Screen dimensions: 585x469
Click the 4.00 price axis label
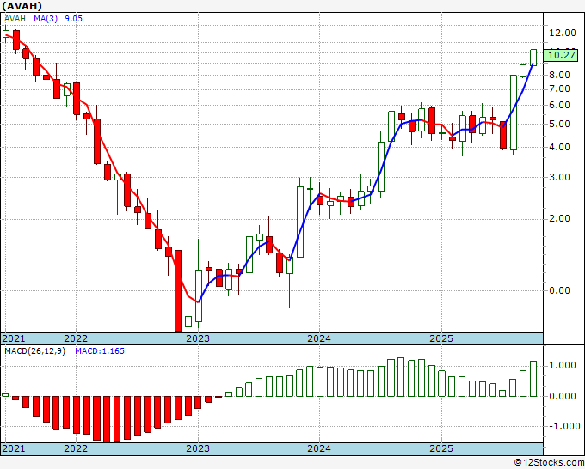(559, 147)
